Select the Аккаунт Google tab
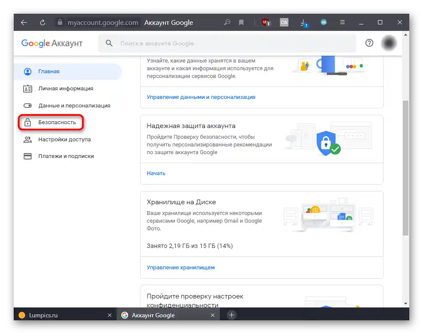 [168, 315]
